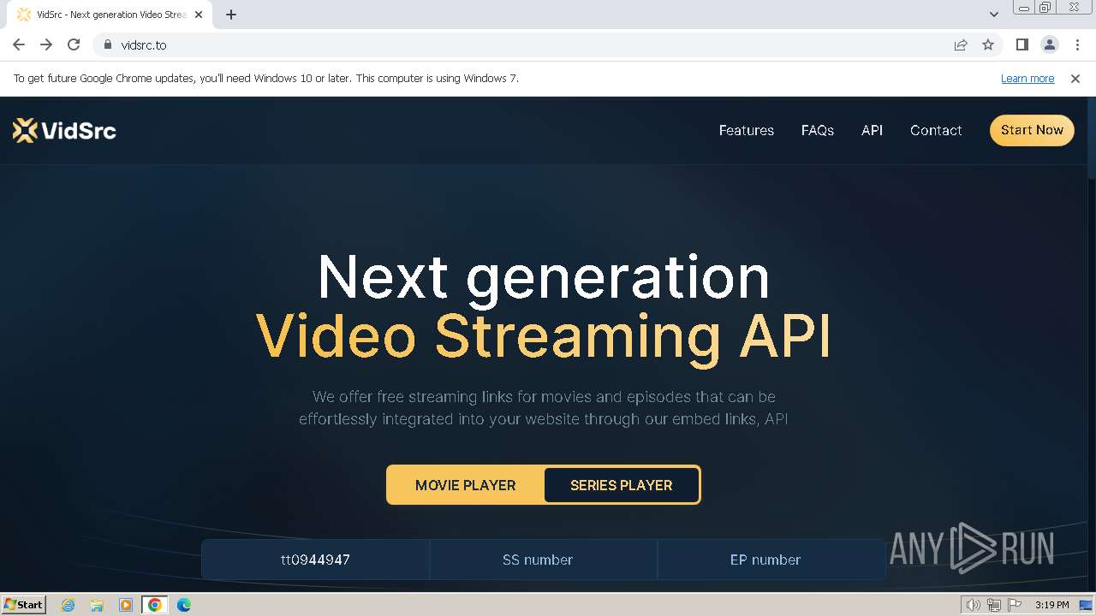Expand the tab search chevron

(x=993, y=15)
